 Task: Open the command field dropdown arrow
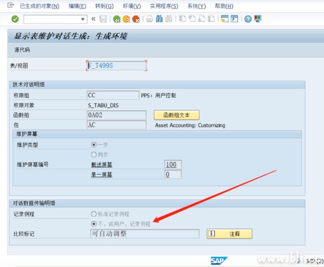(83, 19)
